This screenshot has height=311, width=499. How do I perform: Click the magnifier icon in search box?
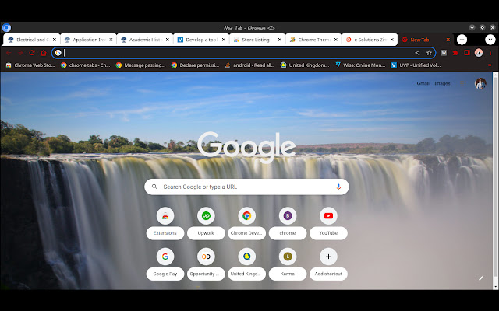tap(154, 187)
